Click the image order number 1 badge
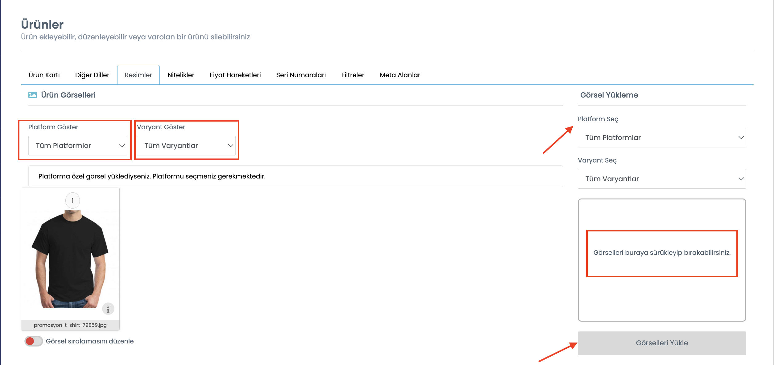The image size is (774, 365). pyautogui.click(x=72, y=201)
